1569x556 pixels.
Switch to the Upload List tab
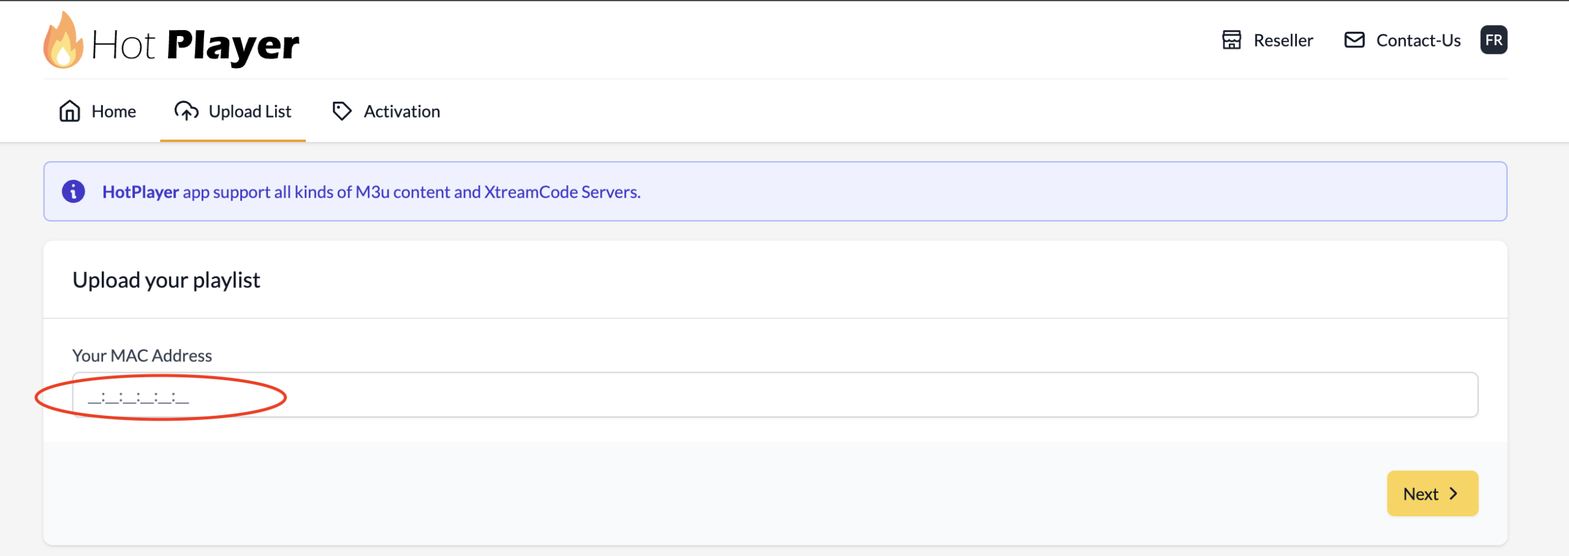click(x=233, y=111)
